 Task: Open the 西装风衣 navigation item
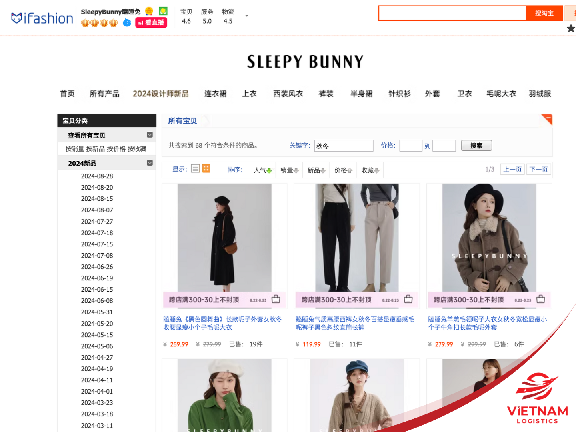(288, 94)
